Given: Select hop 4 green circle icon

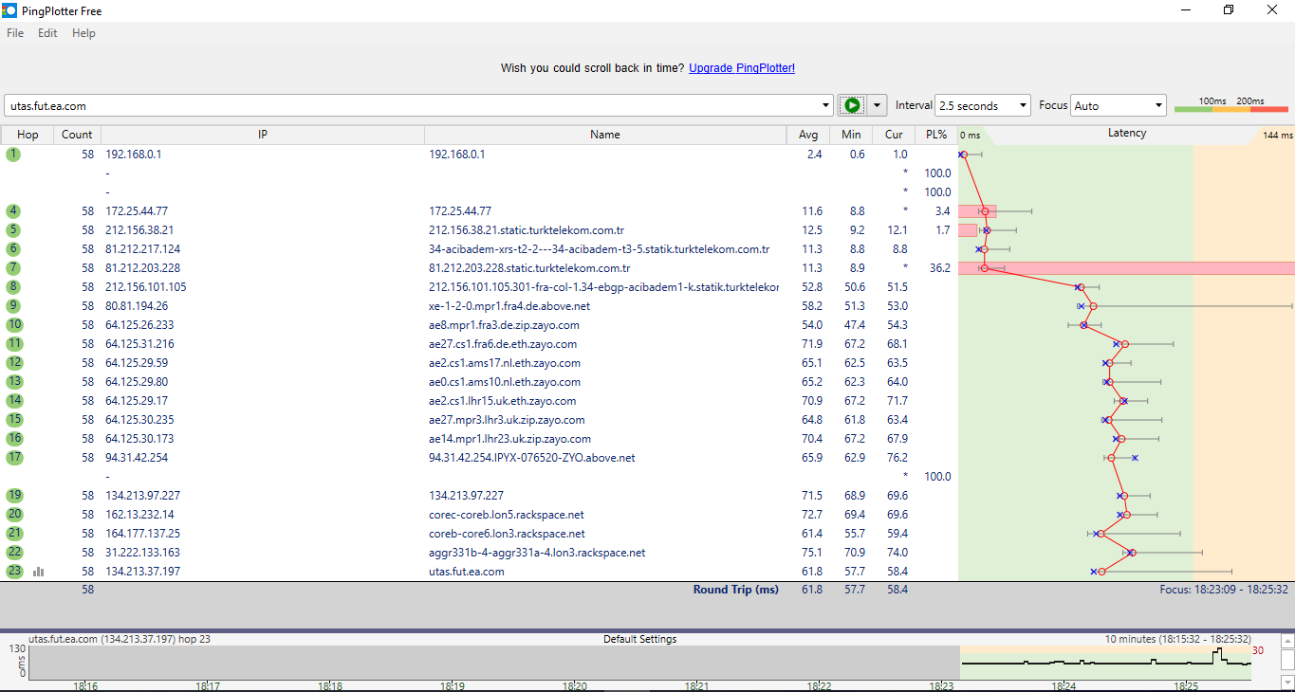Looking at the screenshot, I should 13,211.
